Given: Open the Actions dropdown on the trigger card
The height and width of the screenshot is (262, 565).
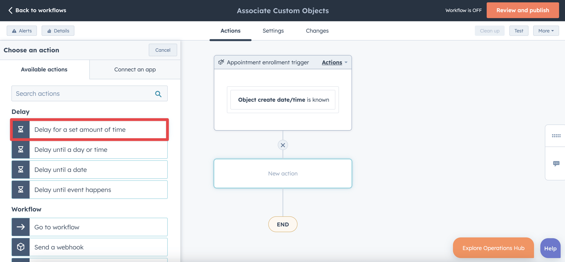Looking at the screenshot, I should click(x=334, y=62).
